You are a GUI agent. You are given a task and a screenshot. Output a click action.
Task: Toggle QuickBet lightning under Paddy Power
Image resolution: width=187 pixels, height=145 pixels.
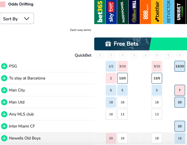[123, 55]
